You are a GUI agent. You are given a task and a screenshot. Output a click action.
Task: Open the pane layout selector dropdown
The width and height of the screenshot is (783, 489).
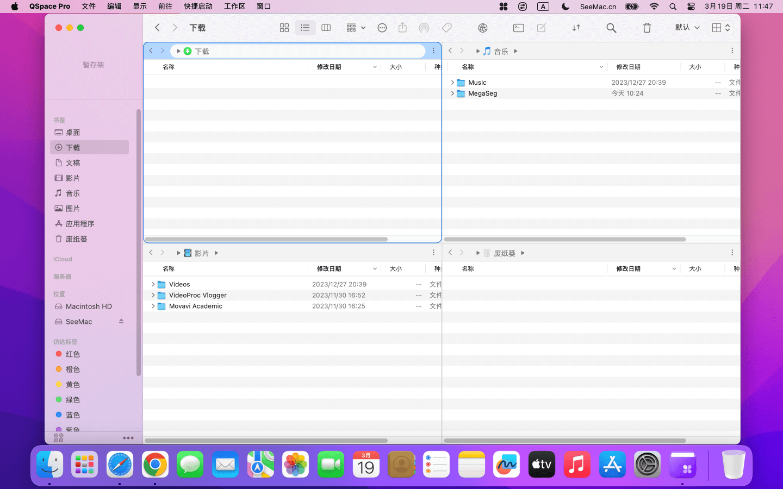click(x=720, y=28)
